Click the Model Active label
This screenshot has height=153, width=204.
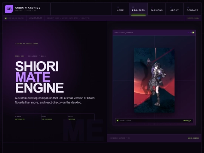(125, 121)
